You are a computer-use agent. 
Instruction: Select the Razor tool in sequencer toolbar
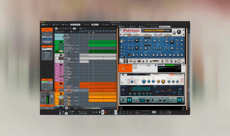[63, 29]
